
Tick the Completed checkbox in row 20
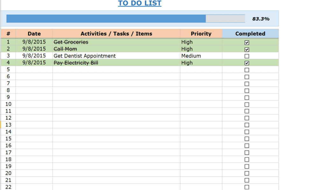pos(247,173)
